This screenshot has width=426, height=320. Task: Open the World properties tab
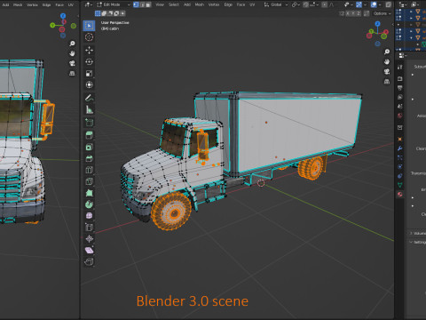[x=400, y=116]
